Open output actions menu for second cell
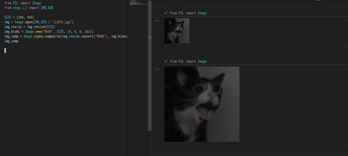Image resolution: width=348 pixels, height=156 pixels. [x=157, y=69]
